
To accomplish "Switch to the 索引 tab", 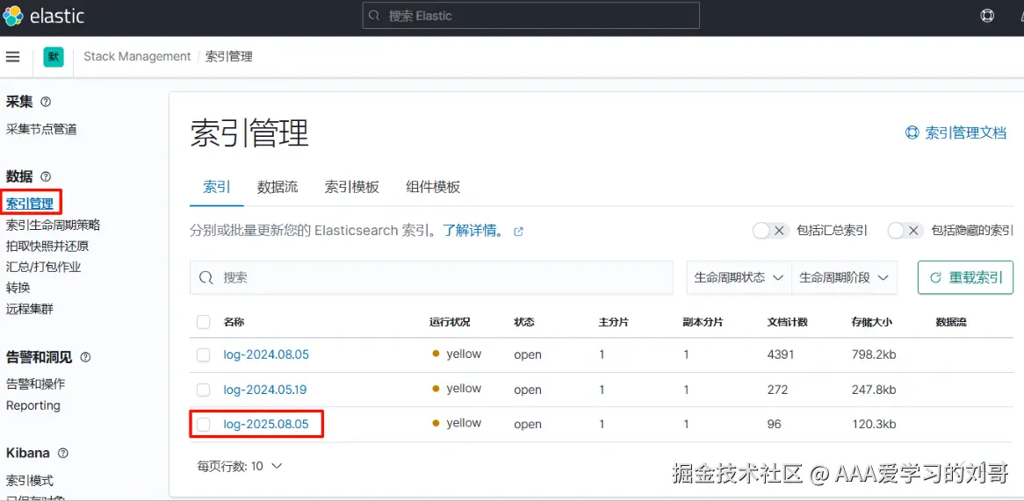I will click(x=217, y=187).
